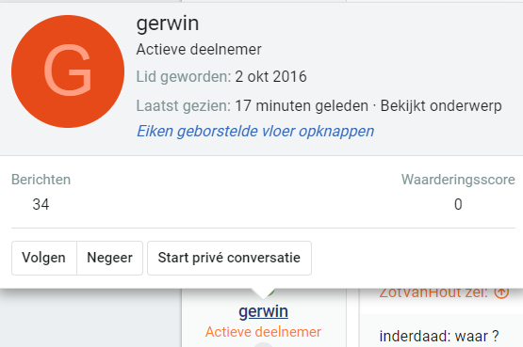The image size is (523, 347).
Task: Start privé conversatie with gerwin
Action: click(229, 258)
